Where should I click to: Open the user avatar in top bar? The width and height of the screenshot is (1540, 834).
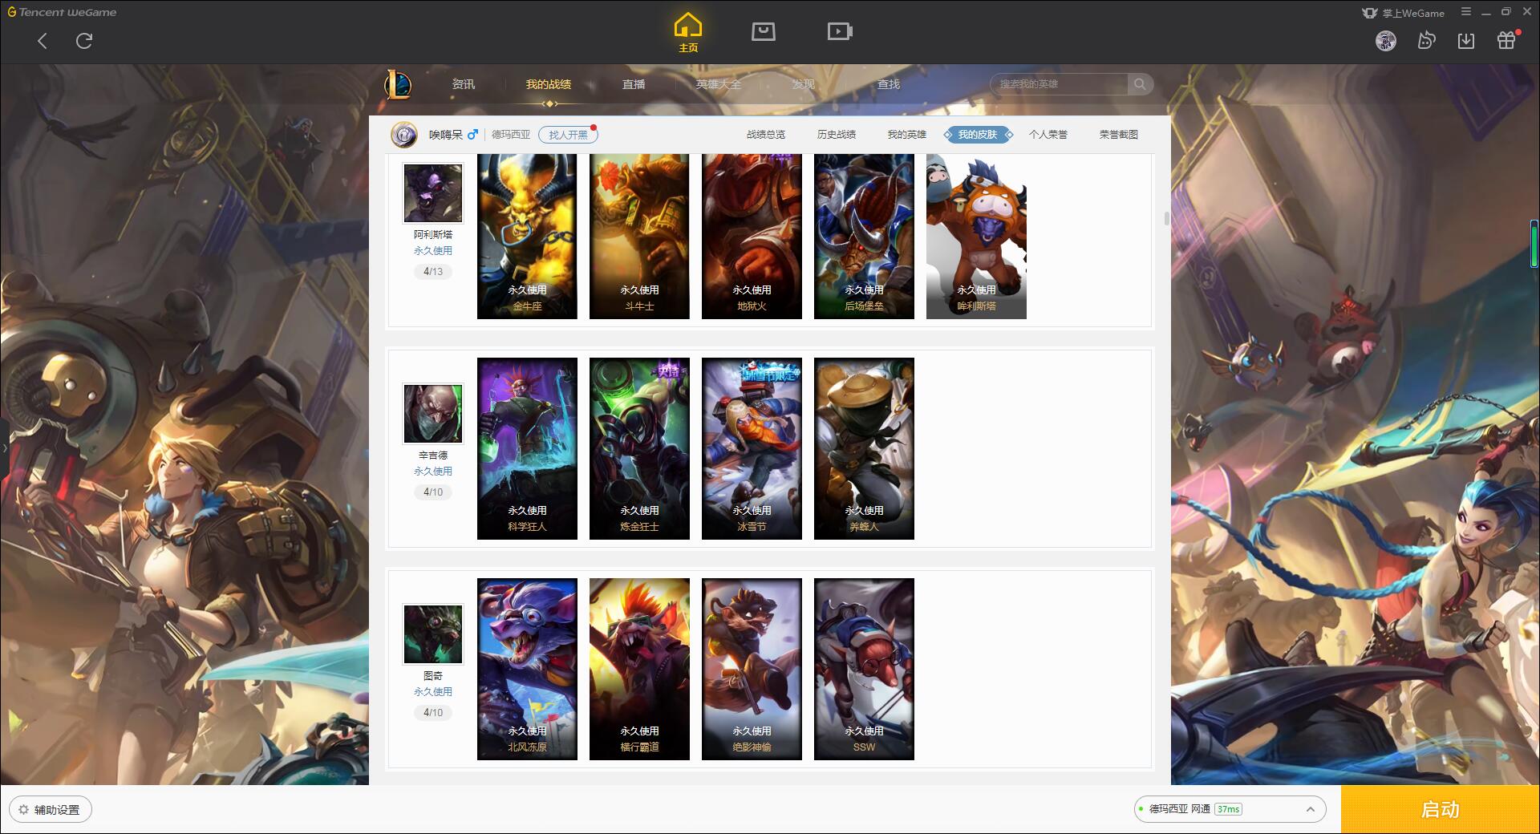(1385, 41)
